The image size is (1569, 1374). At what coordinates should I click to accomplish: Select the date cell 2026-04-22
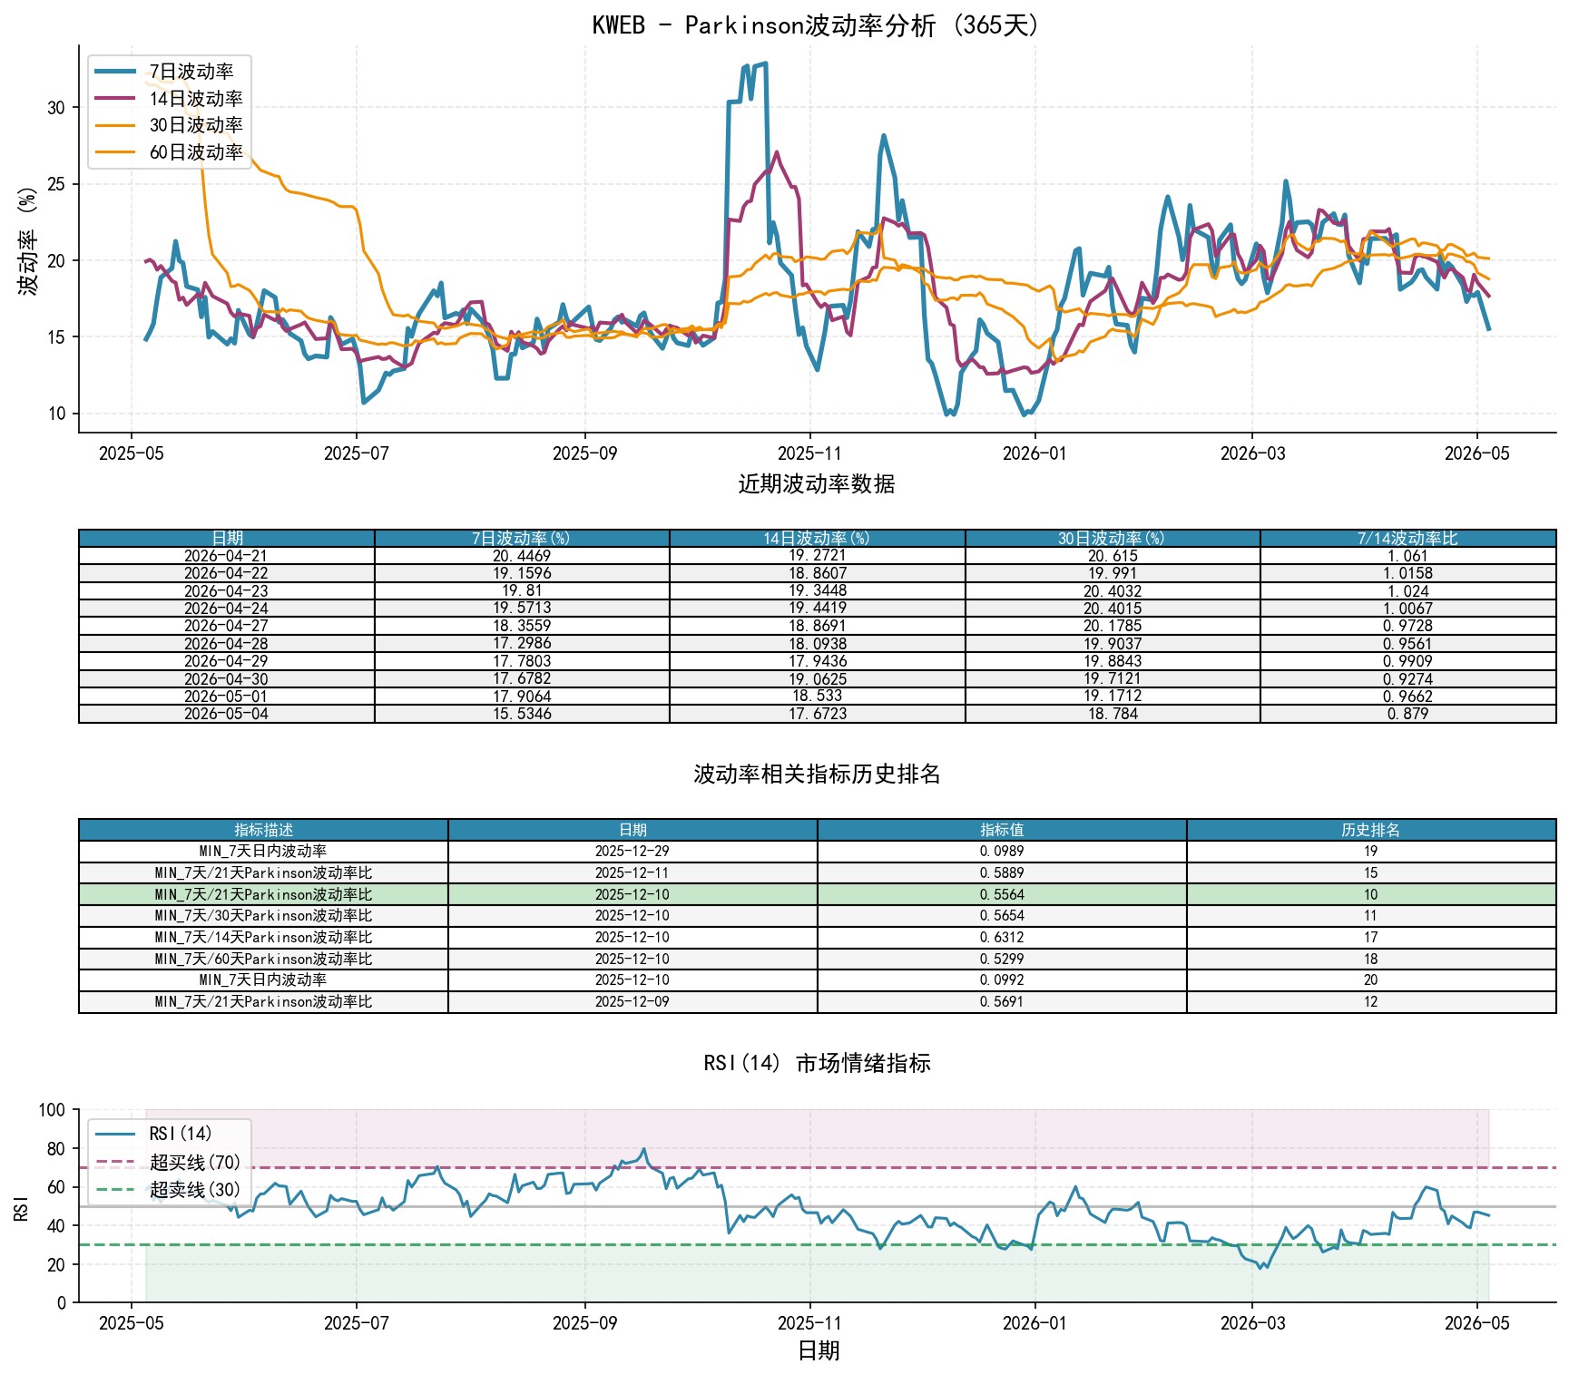pyautogui.click(x=226, y=573)
